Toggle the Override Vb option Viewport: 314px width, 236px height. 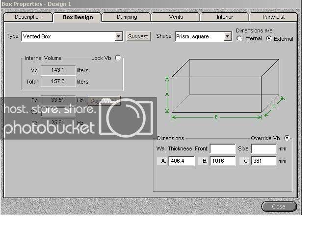coord(287,138)
